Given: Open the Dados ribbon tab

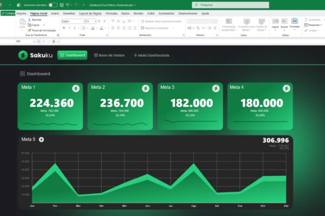Looking at the screenshot, I should 126,13.
